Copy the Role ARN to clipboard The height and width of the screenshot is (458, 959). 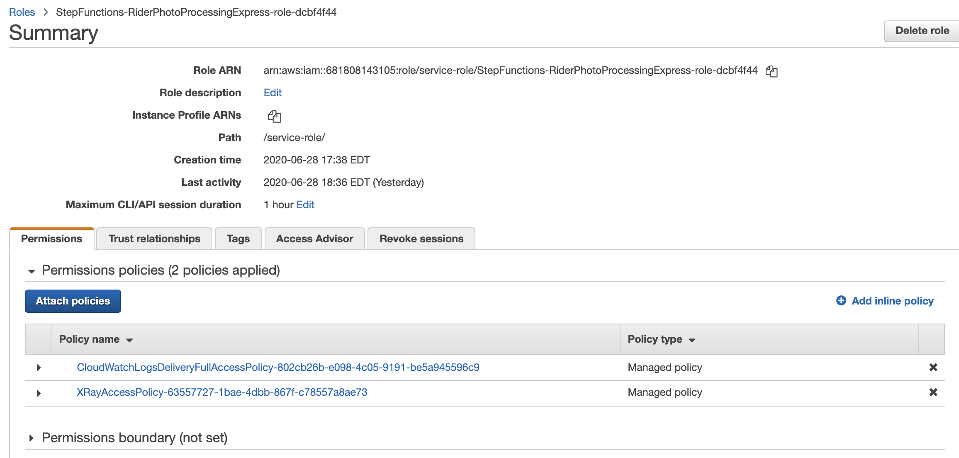[x=772, y=71]
